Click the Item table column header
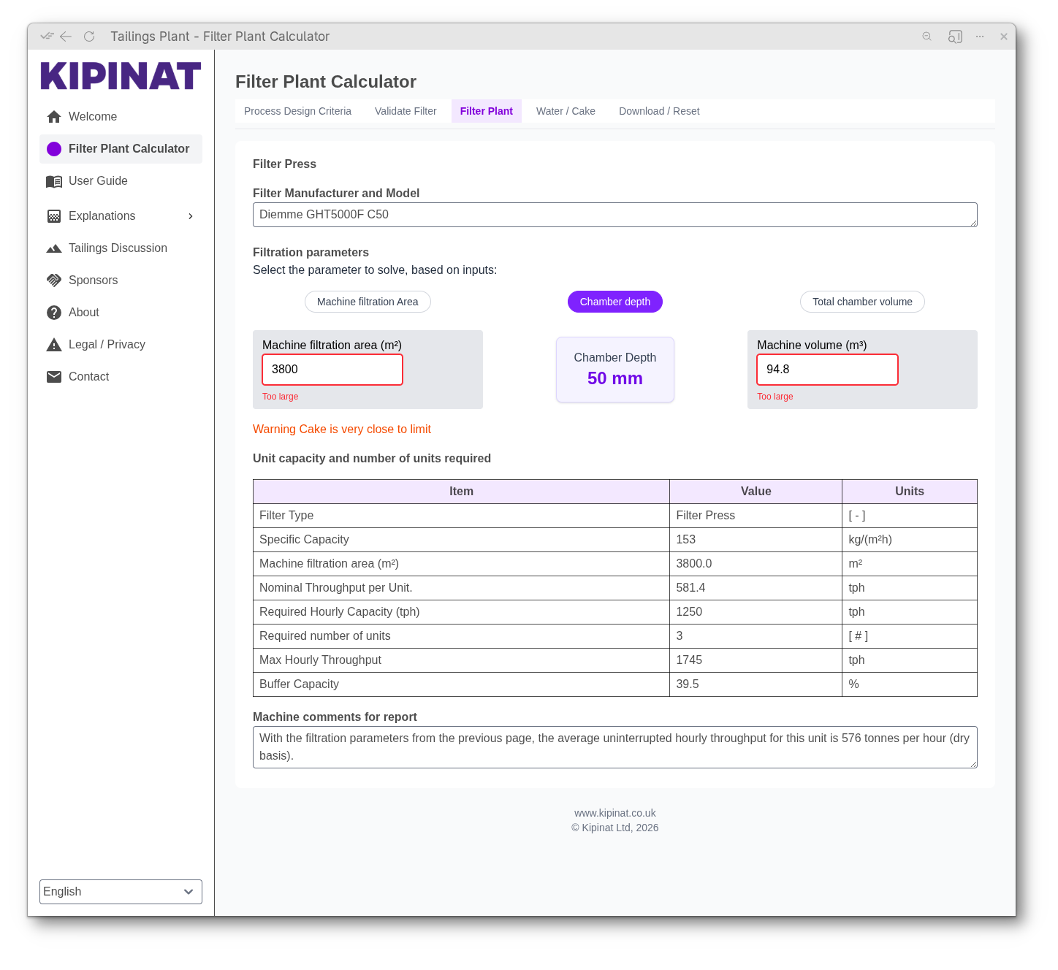This screenshot has height=970, width=1058. [461, 492]
